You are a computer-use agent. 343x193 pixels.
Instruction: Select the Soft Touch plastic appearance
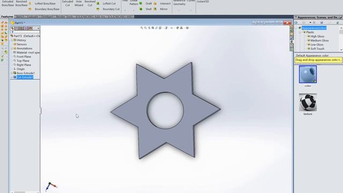[x=316, y=49]
